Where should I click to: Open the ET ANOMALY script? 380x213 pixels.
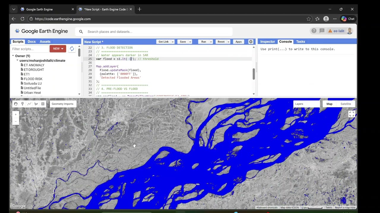(34, 65)
